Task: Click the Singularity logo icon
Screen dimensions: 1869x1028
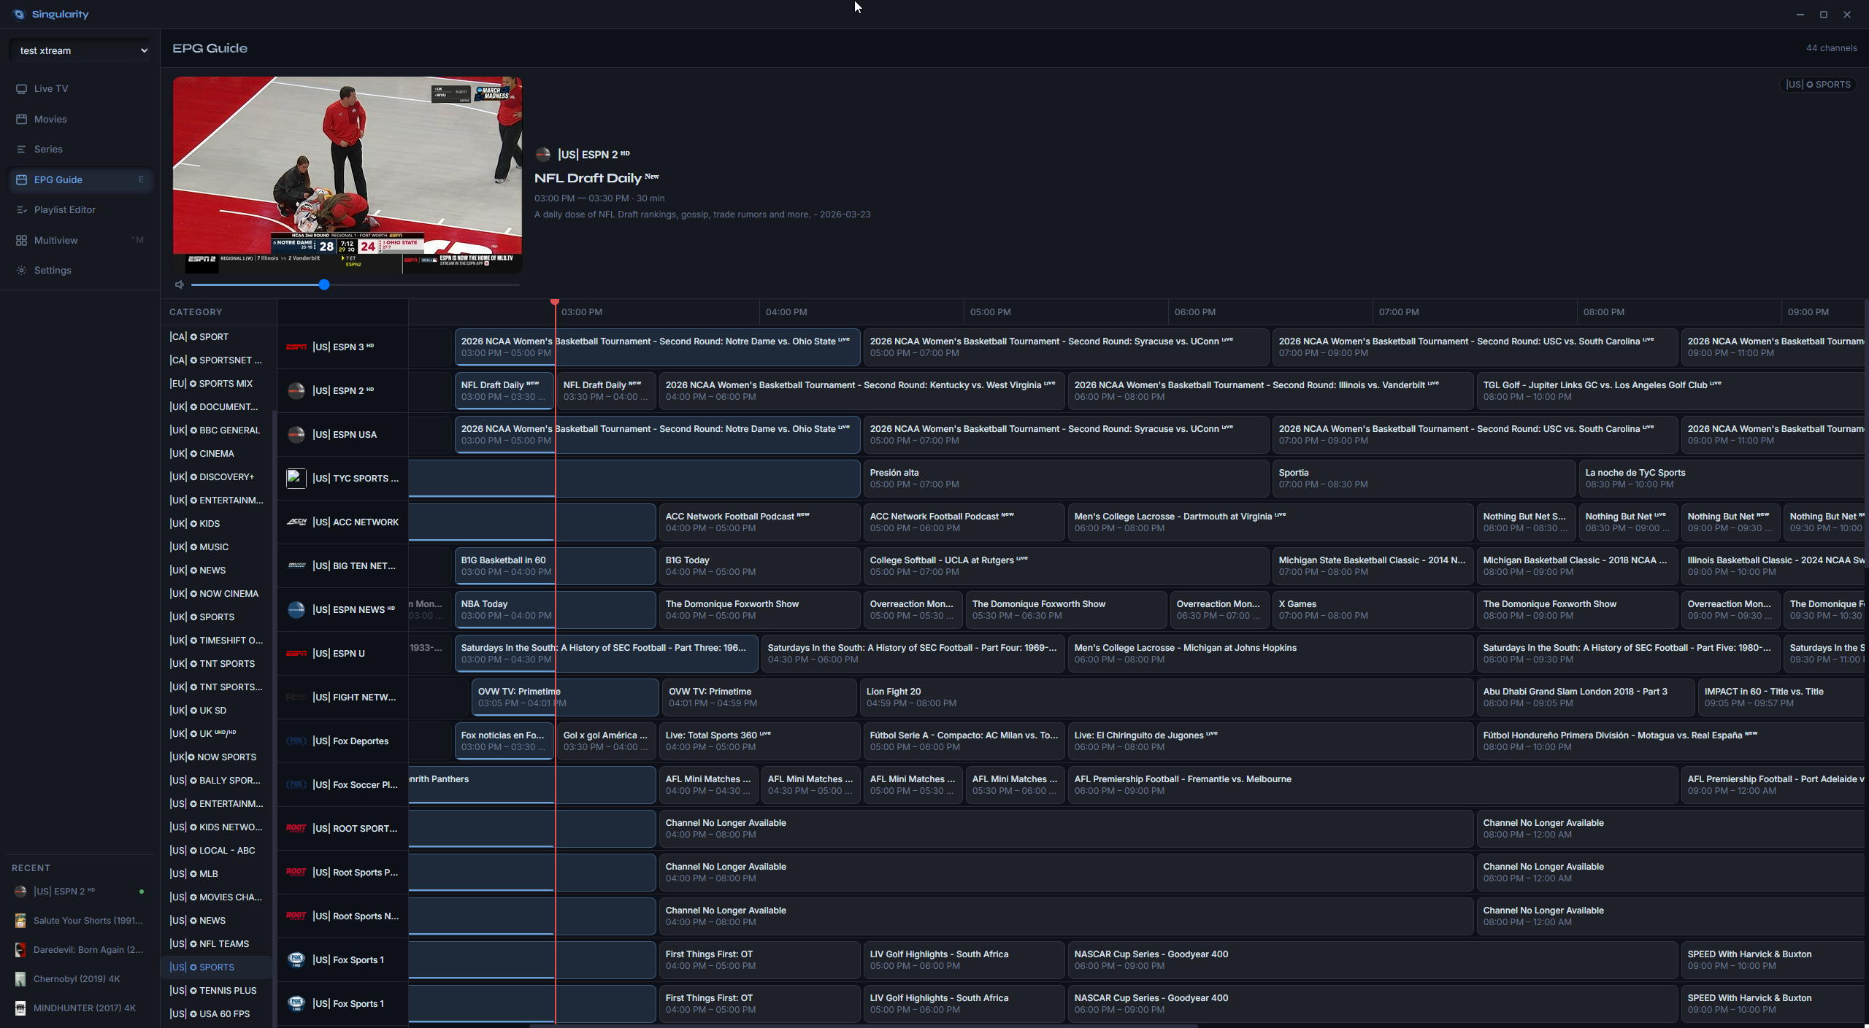Action: (x=18, y=13)
